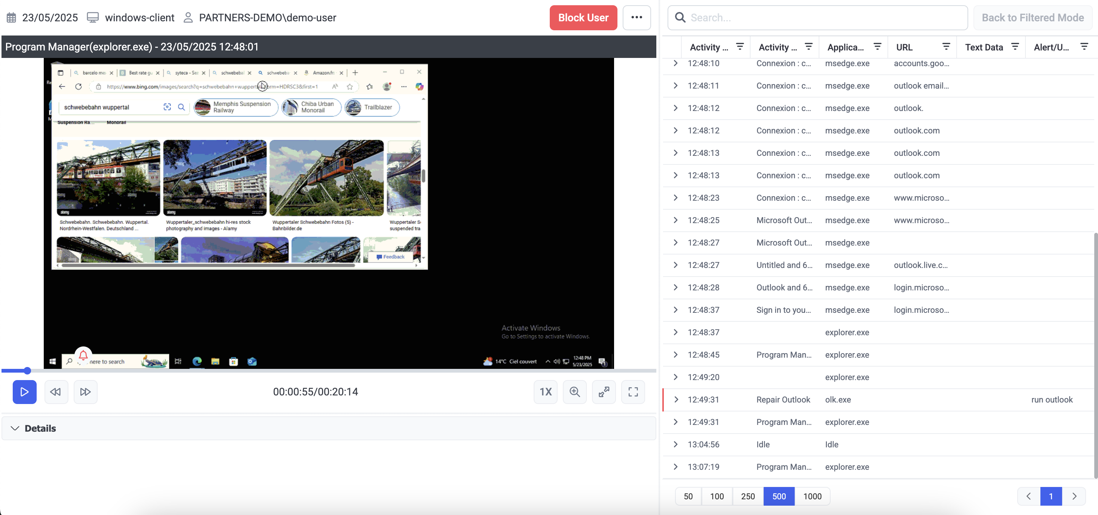Click Back to Filtered Mode button
This screenshot has width=1098, height=515.
(x=1032, y=18)
